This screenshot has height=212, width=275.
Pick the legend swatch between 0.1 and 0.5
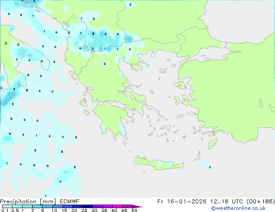[7, 206]
